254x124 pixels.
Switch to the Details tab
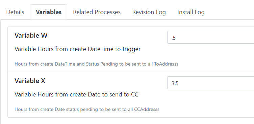pos(15,12)
